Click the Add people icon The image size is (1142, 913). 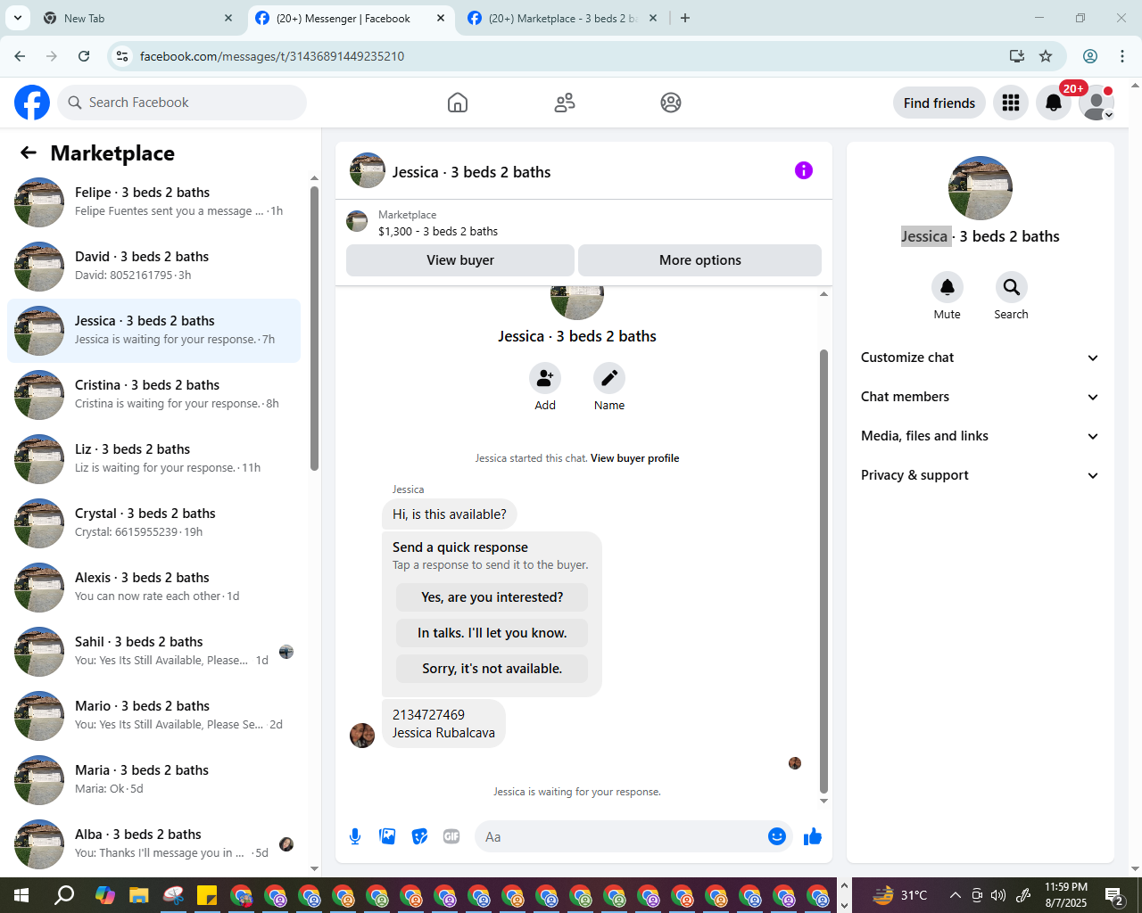tap(545, 378)
